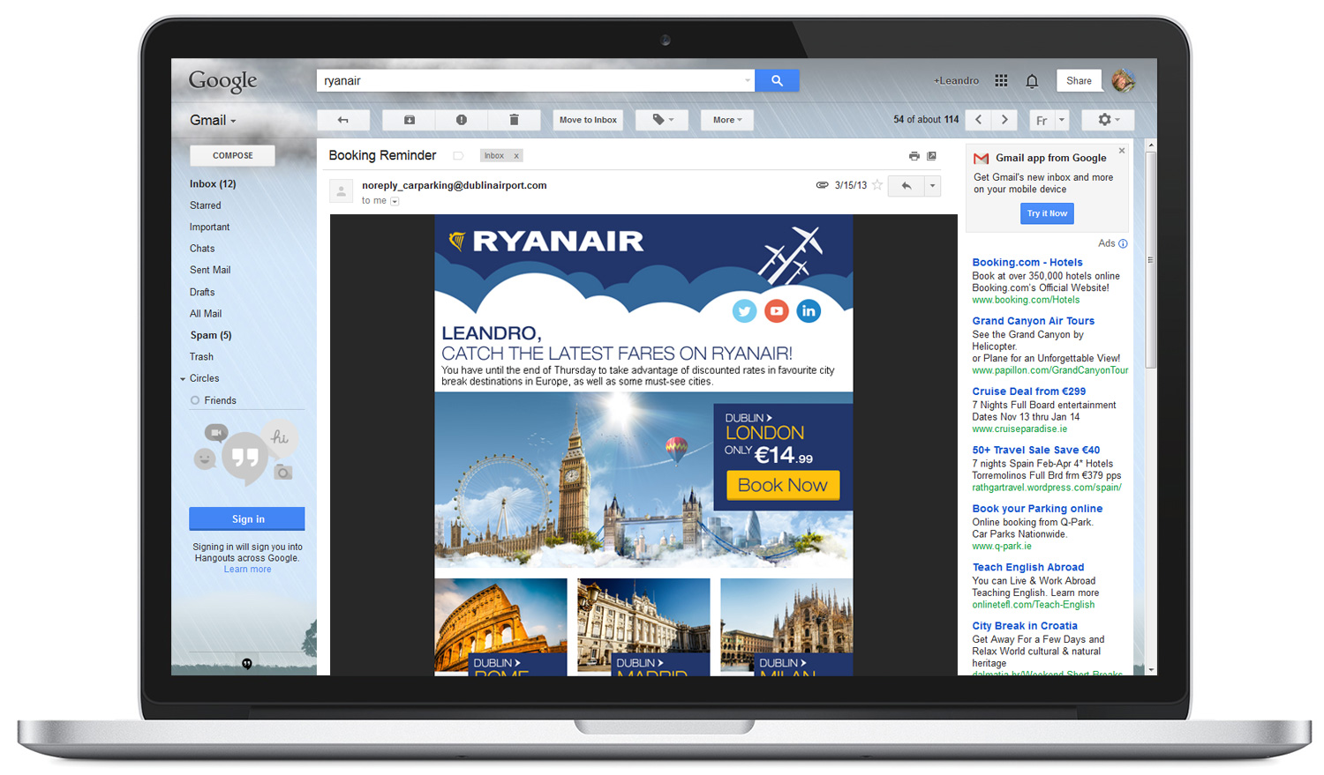Click the vertical scrollbar thumb
The image size is (1324, 775).
click(x=1150, y=258)
